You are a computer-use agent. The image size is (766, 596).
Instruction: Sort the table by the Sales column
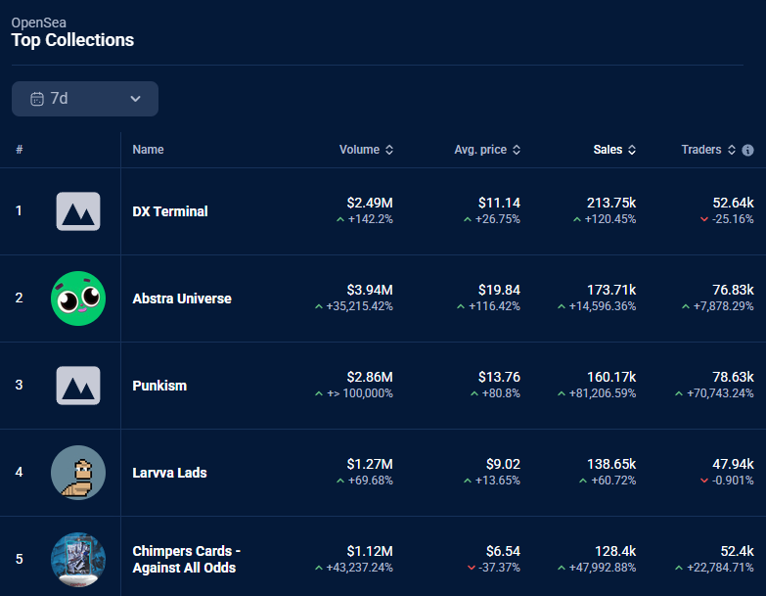[x=614, y=150]
